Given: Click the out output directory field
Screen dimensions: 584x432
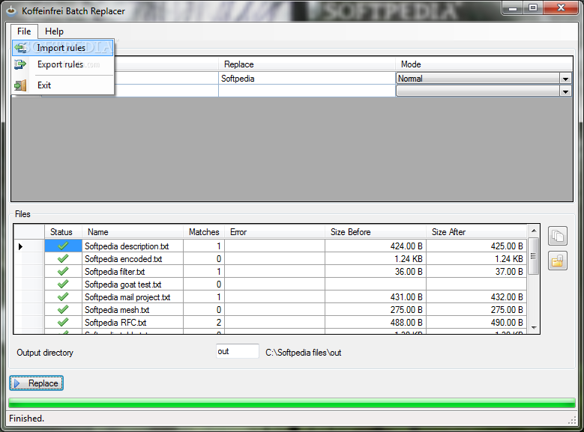Looking at the screenshot, I should 237,351.
